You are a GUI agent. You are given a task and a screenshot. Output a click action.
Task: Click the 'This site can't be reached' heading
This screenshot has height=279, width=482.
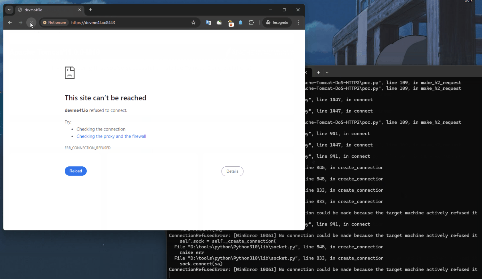click(105, 98)
